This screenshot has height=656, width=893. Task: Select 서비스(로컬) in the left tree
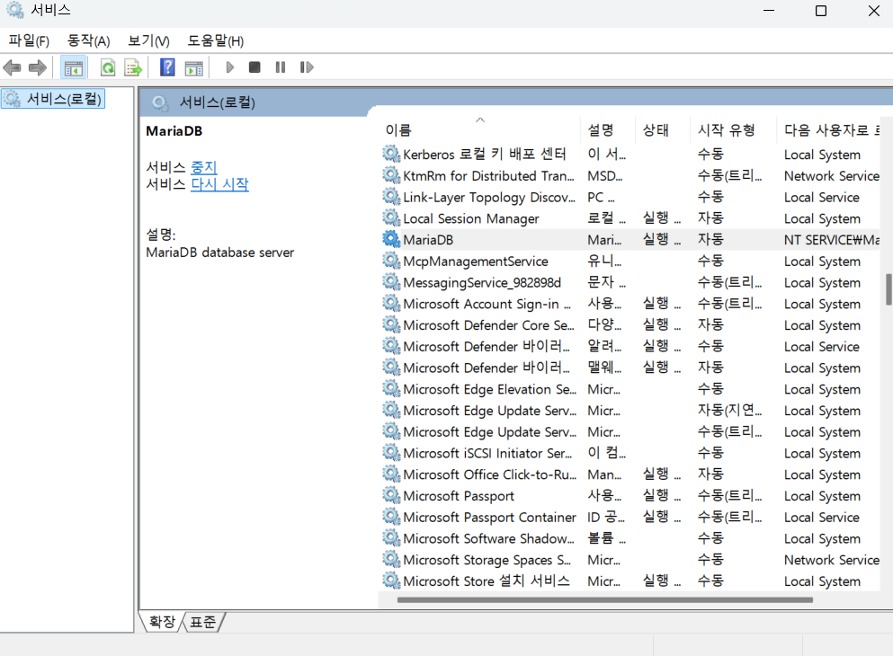coord(53,99)
